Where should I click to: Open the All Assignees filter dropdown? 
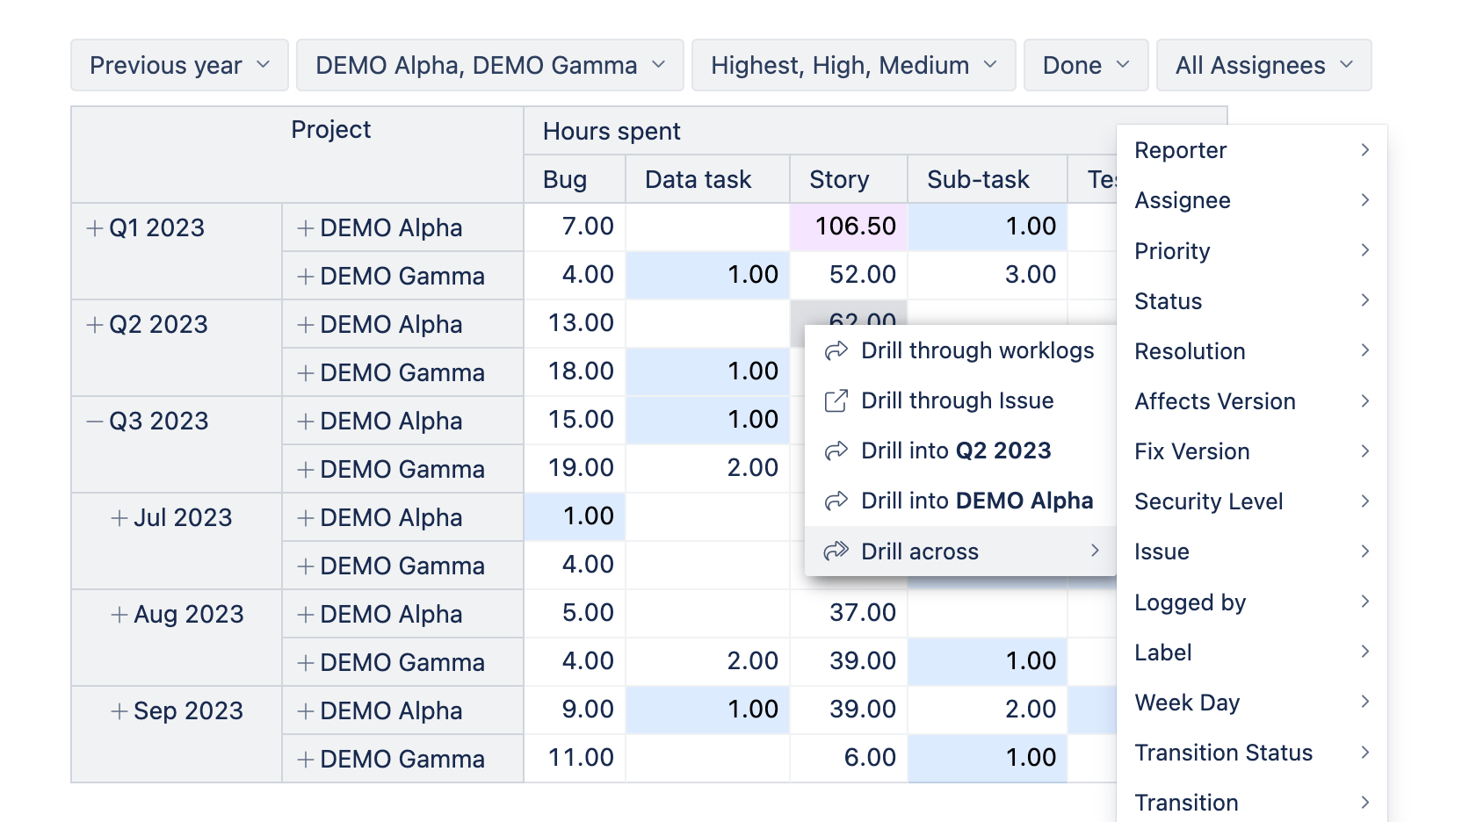[x=1263, y=65]
